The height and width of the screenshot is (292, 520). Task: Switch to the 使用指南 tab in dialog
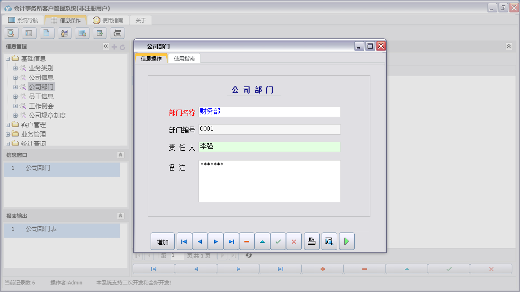184,59
